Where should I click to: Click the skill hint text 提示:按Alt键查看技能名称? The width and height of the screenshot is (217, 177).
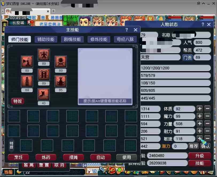[x=105, y=101]
